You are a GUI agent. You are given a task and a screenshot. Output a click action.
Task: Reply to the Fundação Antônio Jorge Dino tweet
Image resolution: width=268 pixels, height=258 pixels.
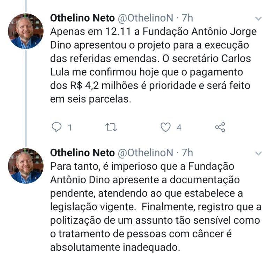pos(57,127)
